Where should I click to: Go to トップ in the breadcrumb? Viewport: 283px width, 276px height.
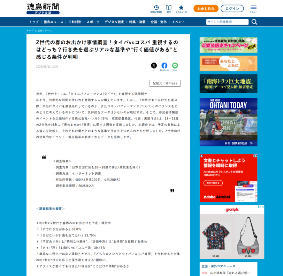(30, 31)
